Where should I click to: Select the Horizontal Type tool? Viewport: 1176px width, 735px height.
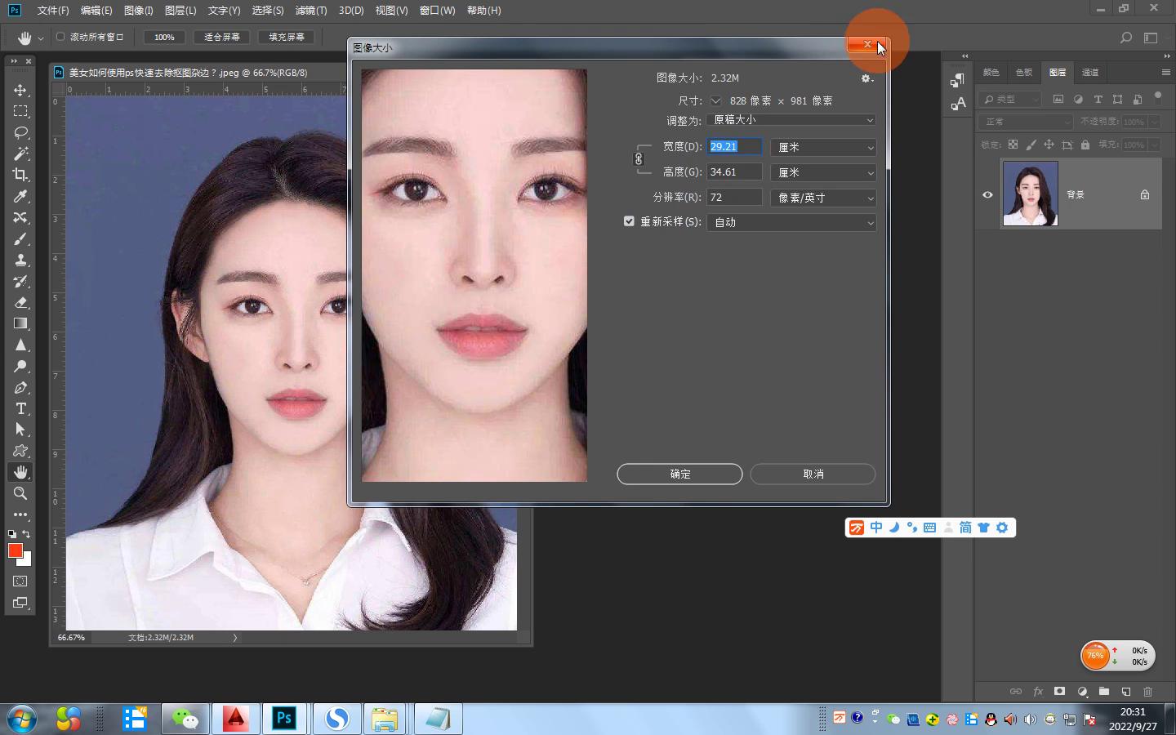pos(20,408)
